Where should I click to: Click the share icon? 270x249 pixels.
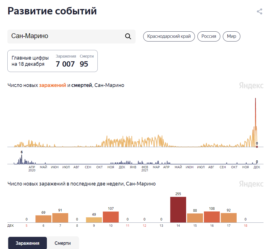coord(260,12)
